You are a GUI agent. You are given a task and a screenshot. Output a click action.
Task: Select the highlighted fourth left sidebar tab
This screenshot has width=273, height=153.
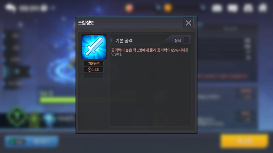tap(17, 71)
